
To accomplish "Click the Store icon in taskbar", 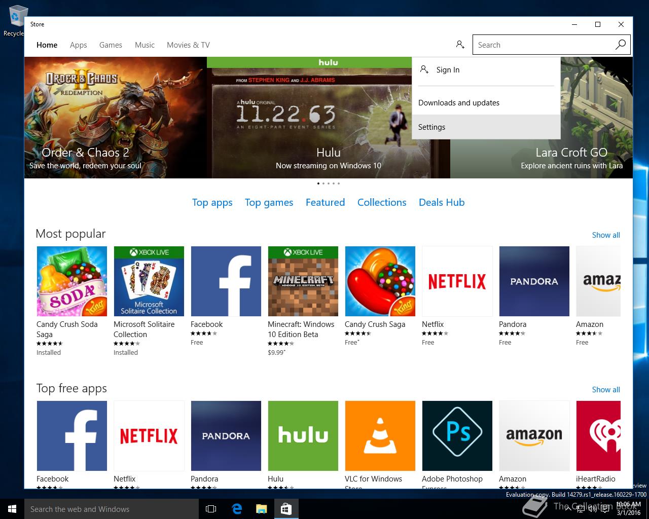I will (x=286, y=509).
